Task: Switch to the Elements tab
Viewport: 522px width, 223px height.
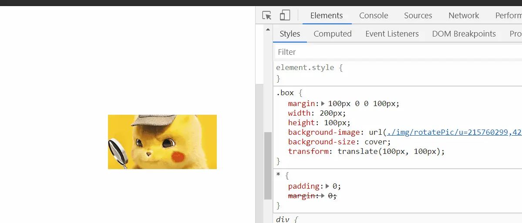Action: point(327,16)
